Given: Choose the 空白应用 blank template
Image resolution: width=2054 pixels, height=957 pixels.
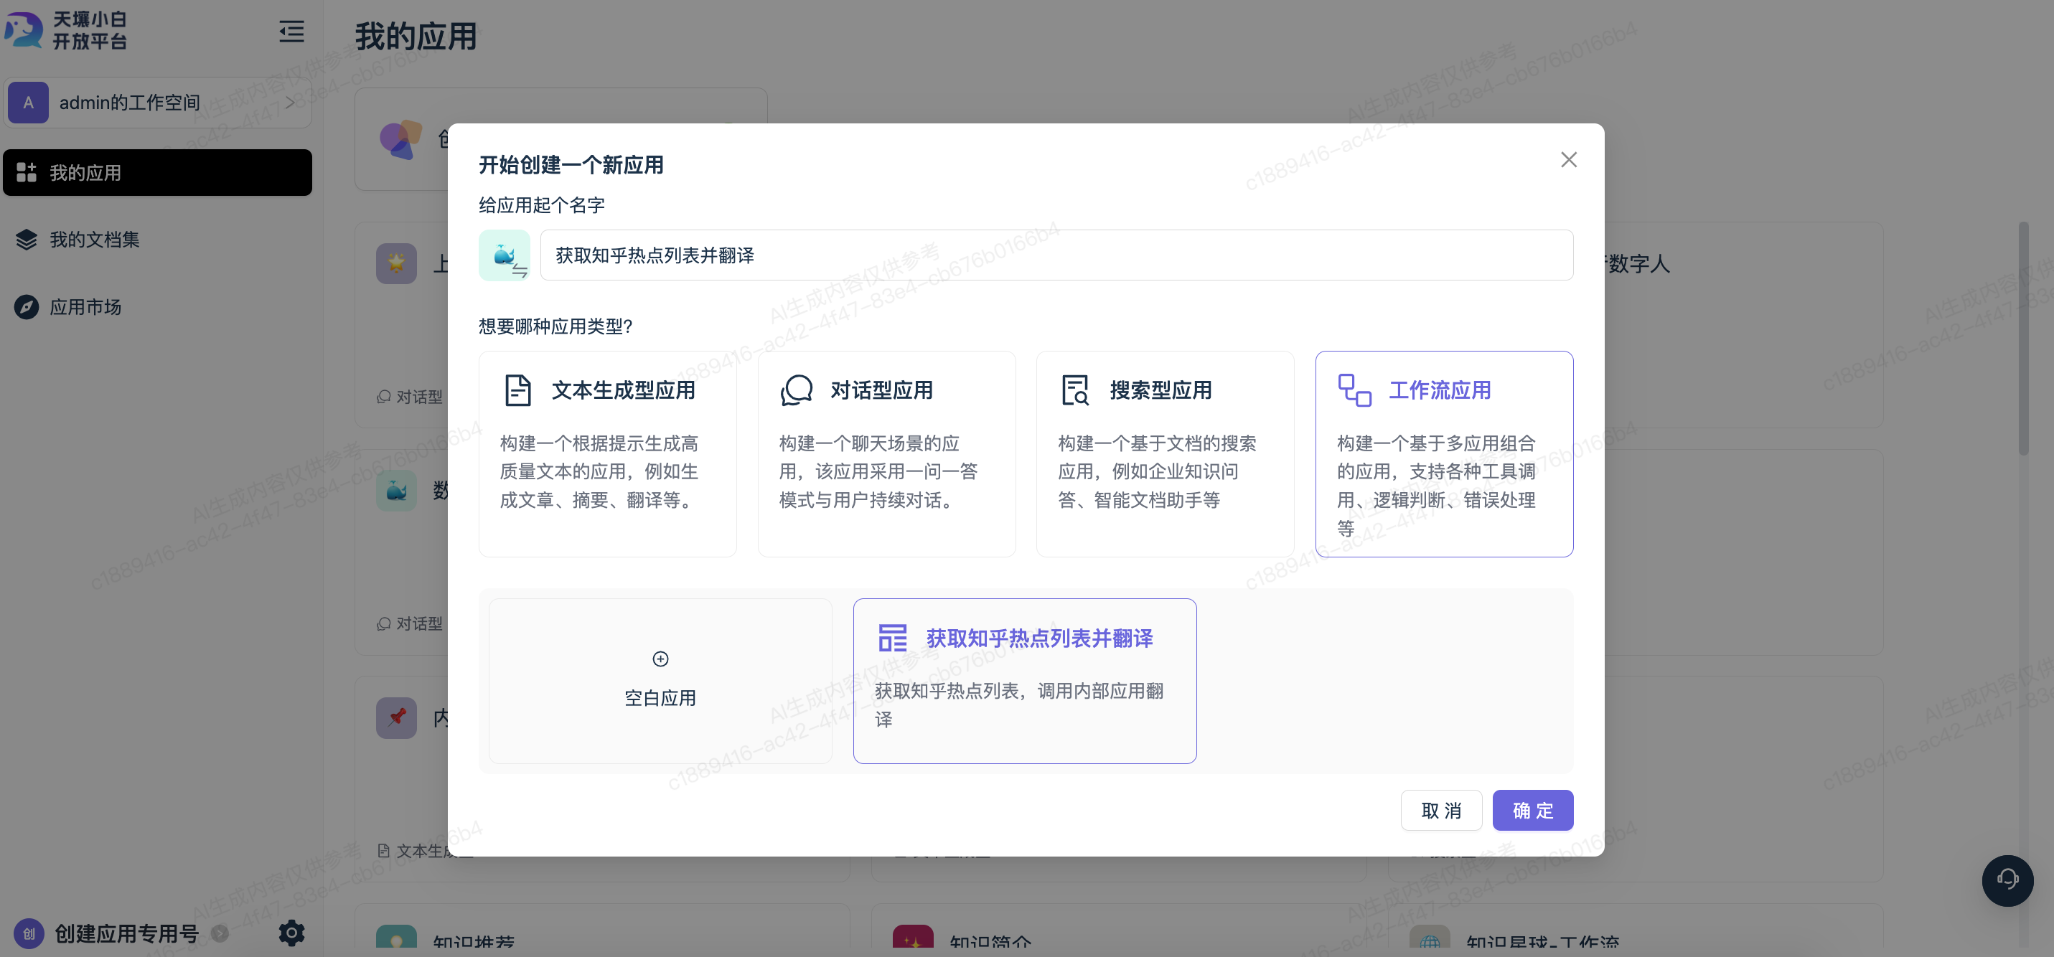Looking at the screenshot, I should click(660, 682).
